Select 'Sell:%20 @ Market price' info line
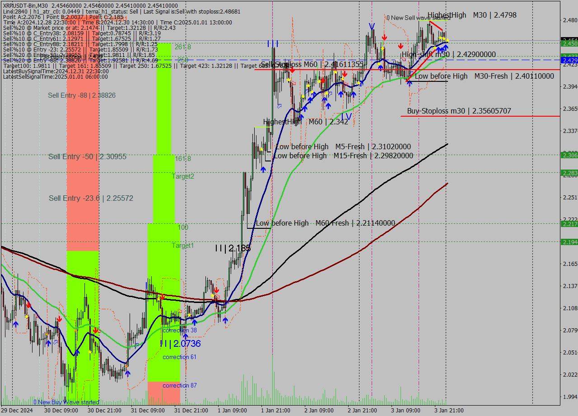The width and height of the screenshot is (578, 416). [x=89, y=28]
